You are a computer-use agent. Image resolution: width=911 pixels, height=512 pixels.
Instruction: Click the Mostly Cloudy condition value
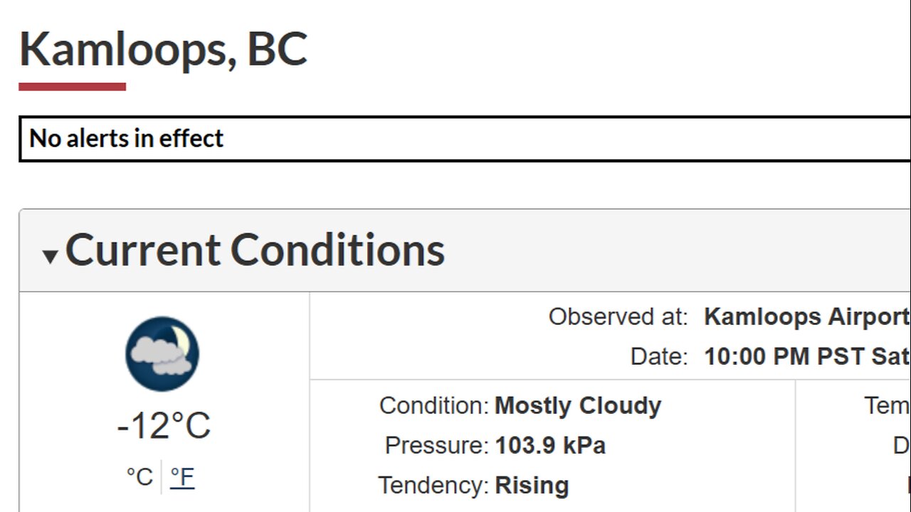(x=578, y=405)
